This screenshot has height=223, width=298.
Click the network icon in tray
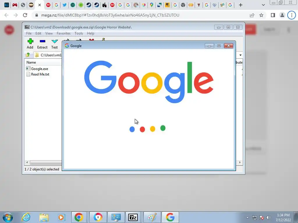pyautogui.click(x=254, y=217)
